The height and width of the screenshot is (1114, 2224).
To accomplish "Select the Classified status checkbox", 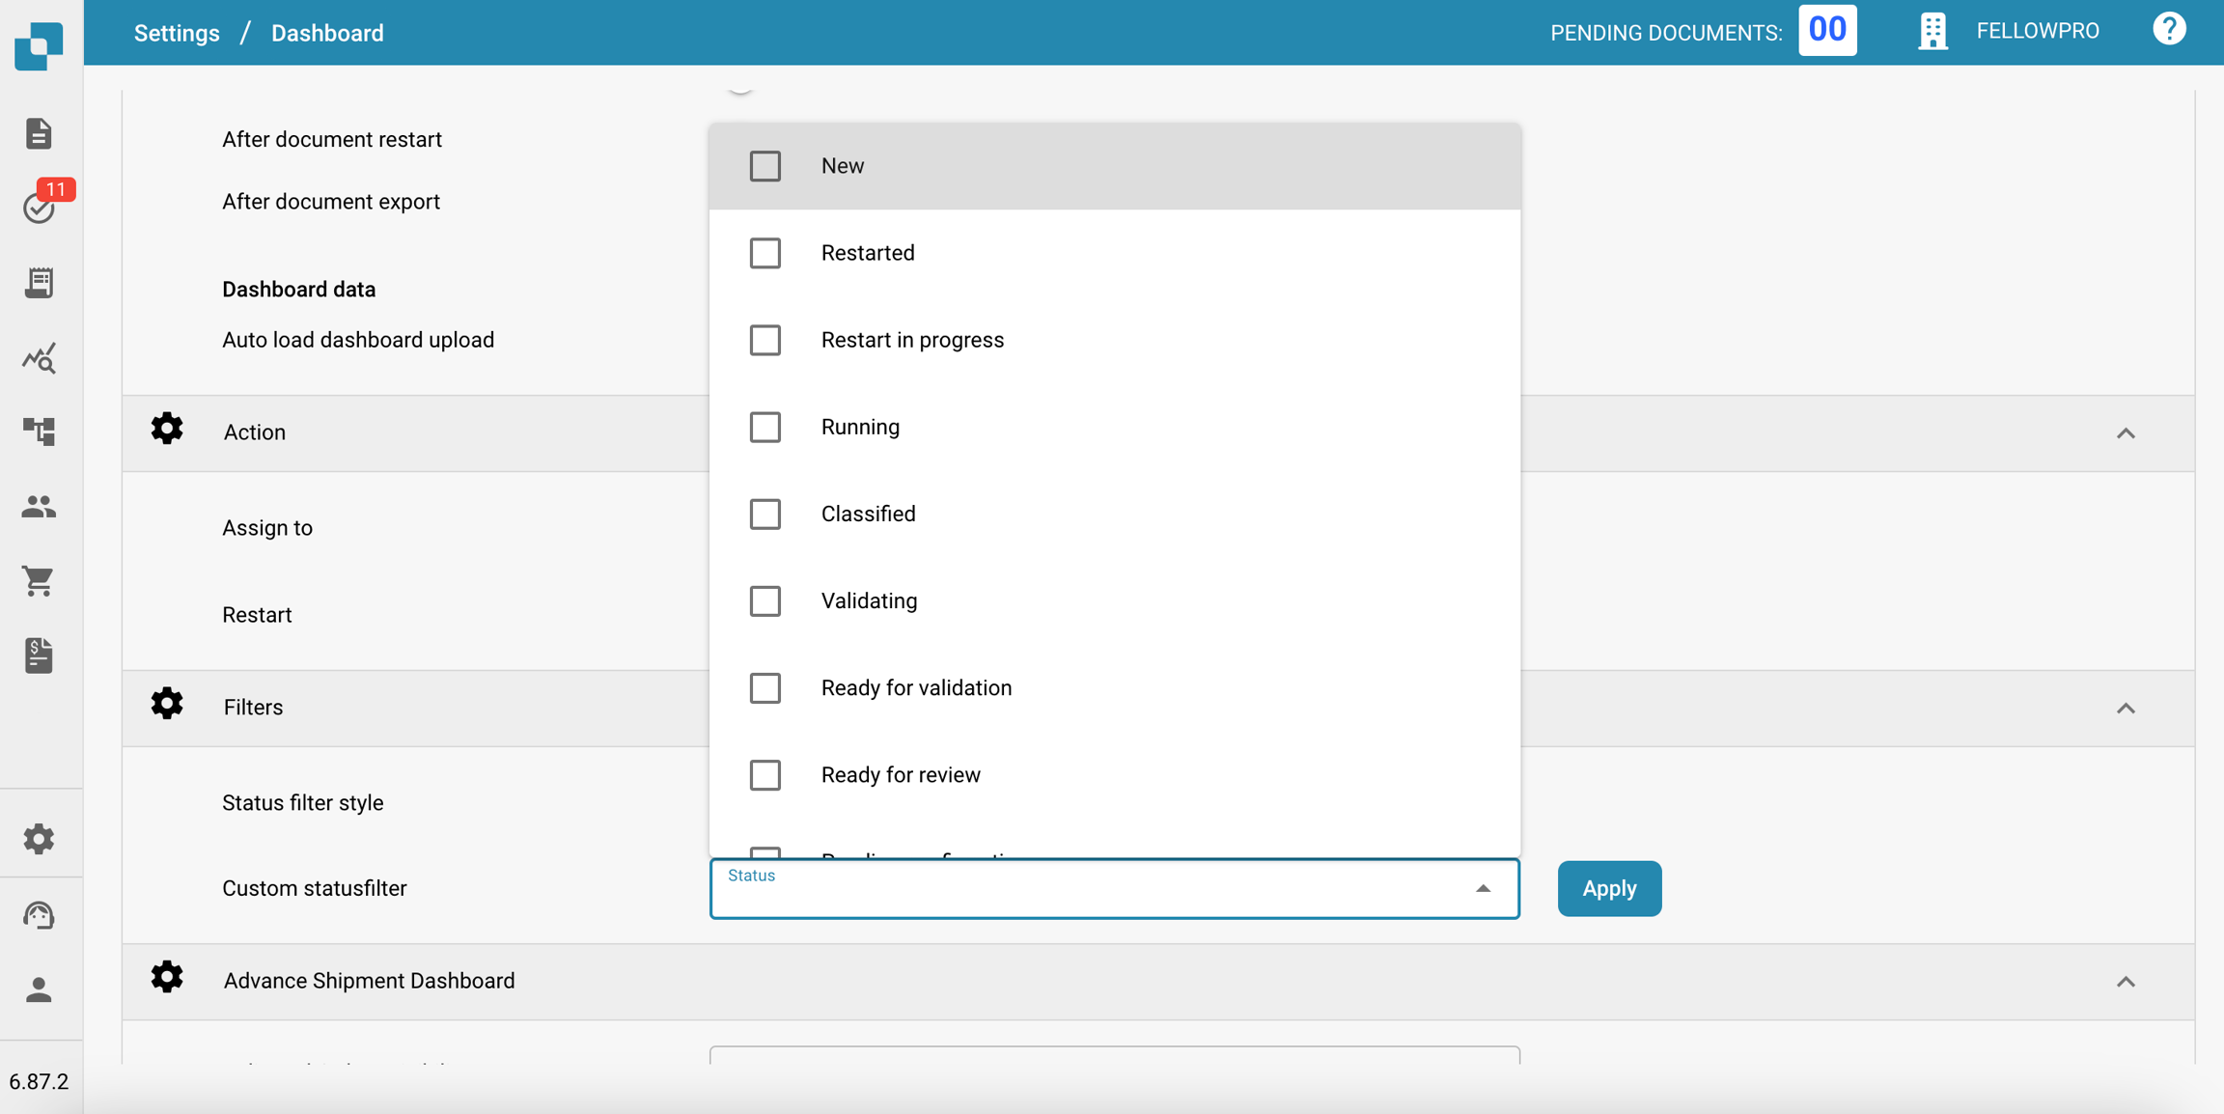I will pyautogui.click(x=765, y=515).
